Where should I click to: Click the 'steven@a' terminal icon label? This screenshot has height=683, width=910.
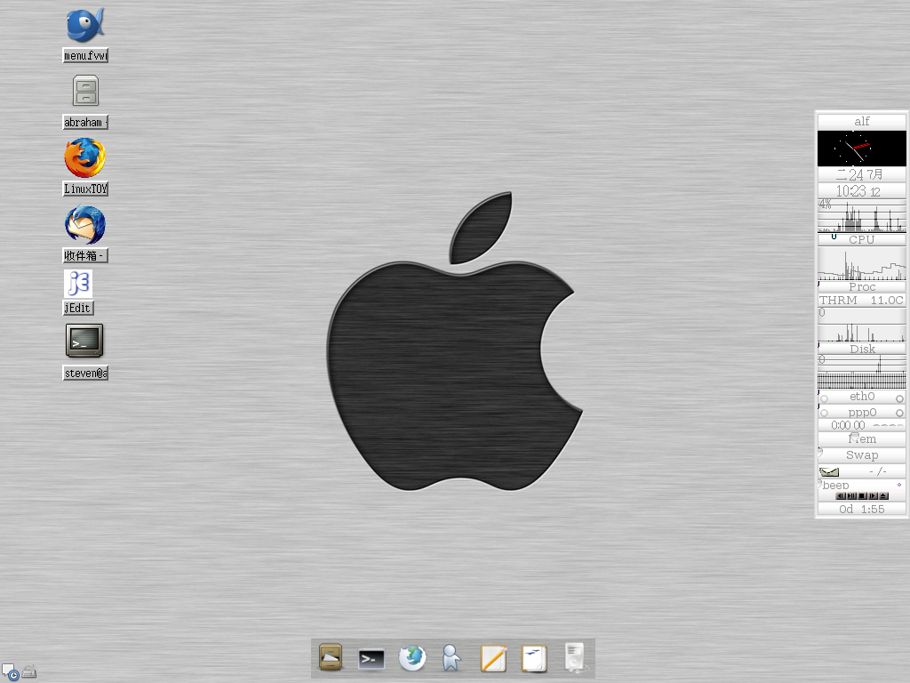(85, 373)
